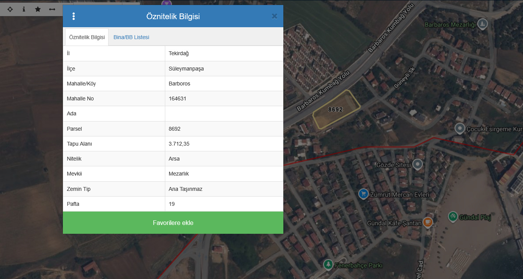Click the Barbaros Mezarlığı map marker icon
The width and height of the screenshot is (523, 279).
tap(483, 24)
